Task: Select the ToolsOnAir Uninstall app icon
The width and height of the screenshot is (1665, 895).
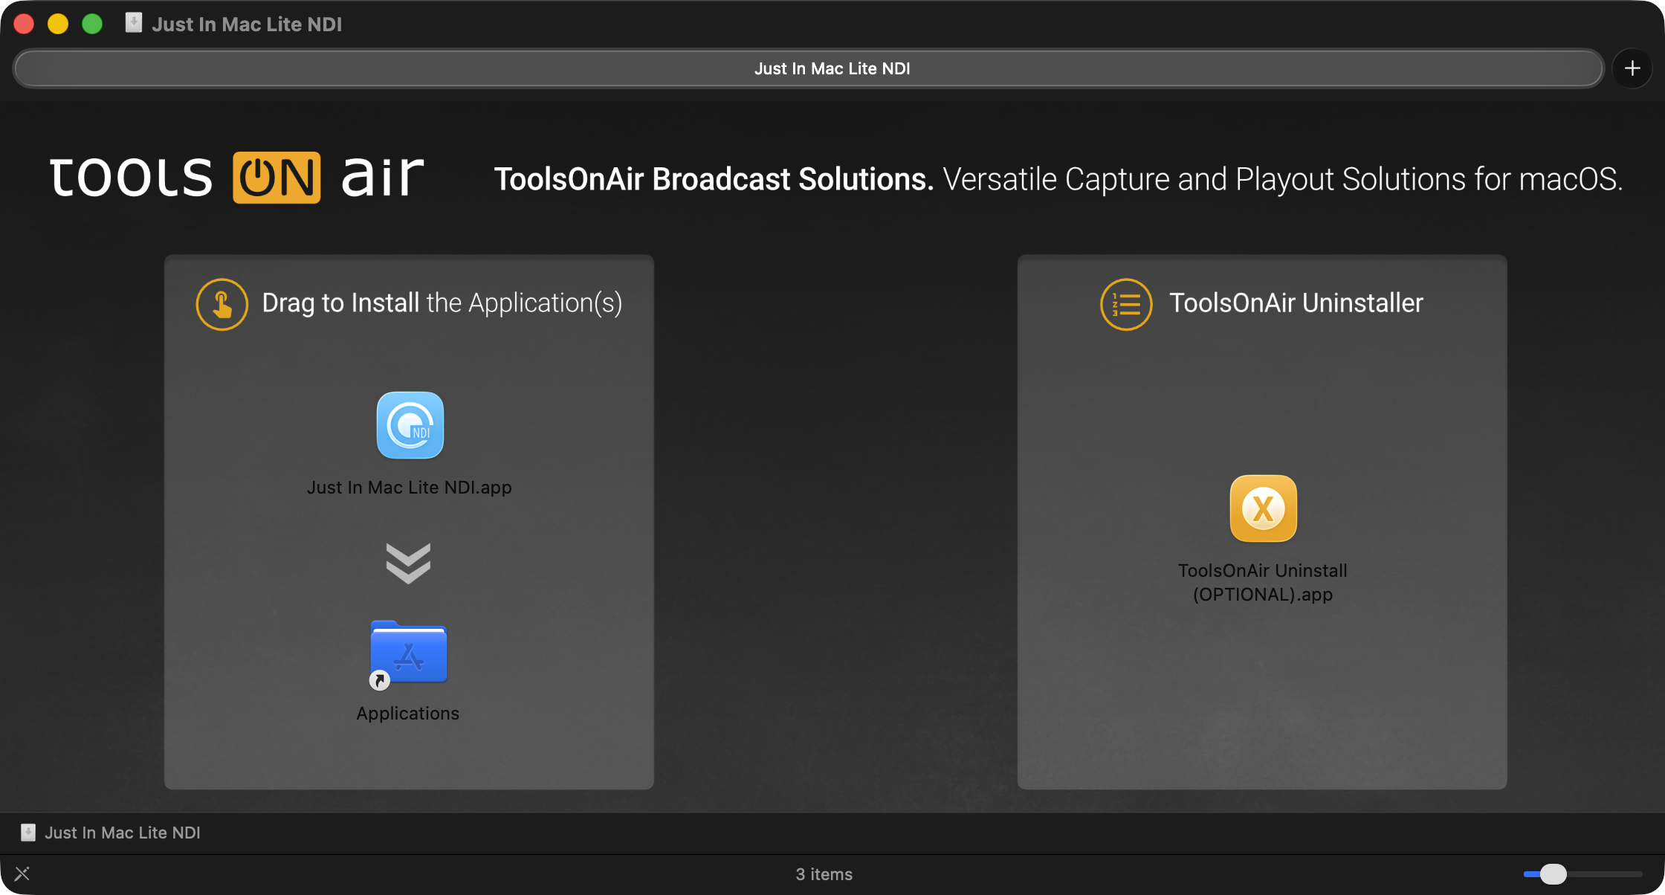Action: tap(1264, 508)
